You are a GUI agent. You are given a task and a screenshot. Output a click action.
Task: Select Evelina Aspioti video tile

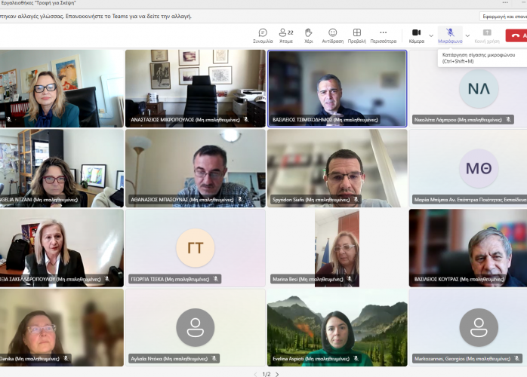337,326
